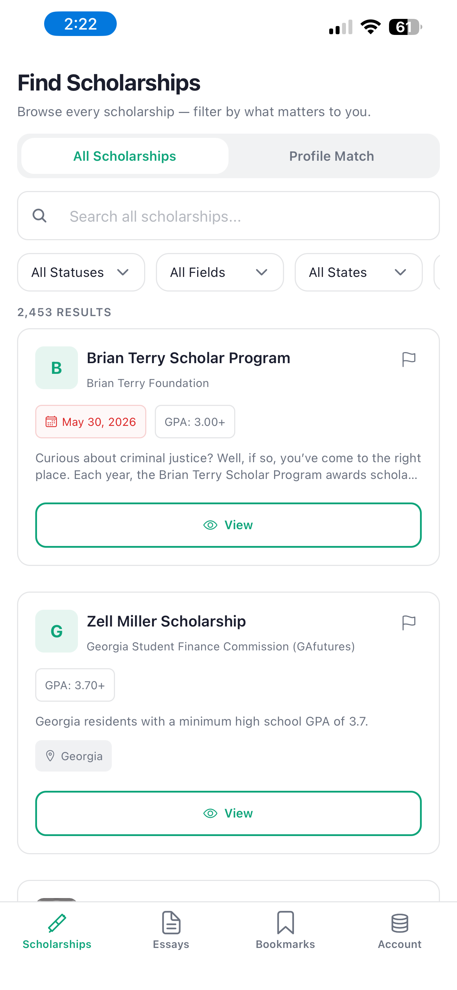Open the Bookmarks tab icon
Screen dimensions: 457x990
285,922
